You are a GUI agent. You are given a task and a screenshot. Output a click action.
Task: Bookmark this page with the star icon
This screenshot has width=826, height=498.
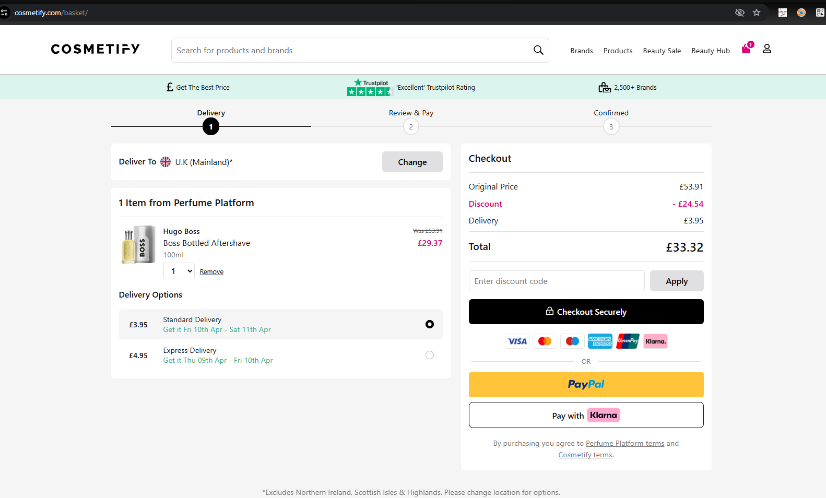click(757, 13)
